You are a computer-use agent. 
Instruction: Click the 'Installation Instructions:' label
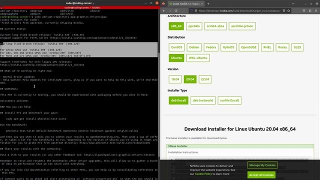point(183,152)
